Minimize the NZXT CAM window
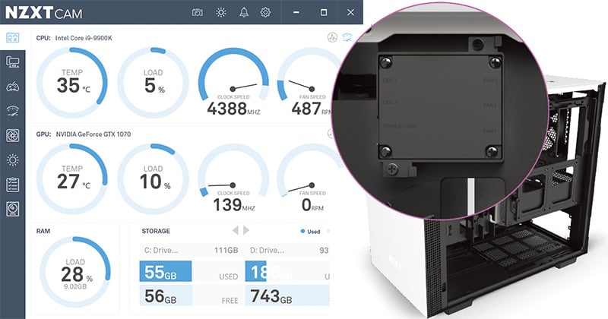The width and height of the screenshot is (608, 319). [296, 12]
